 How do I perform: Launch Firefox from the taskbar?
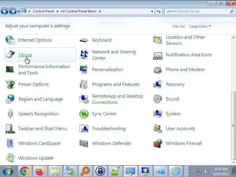pyautogui.click(x=40, y=171)
